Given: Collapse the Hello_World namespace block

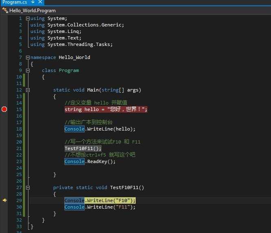Looking at the screenshot, I should (28, 57).
